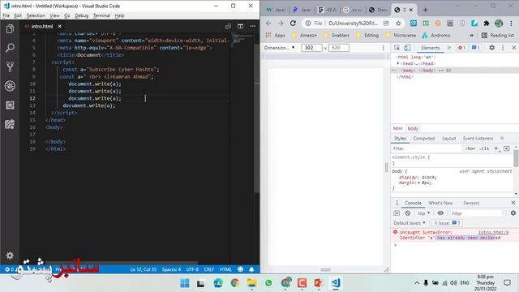Split the VS Code editor right
The height and width of the screenshot is (292, 519).
coord(240,26)
